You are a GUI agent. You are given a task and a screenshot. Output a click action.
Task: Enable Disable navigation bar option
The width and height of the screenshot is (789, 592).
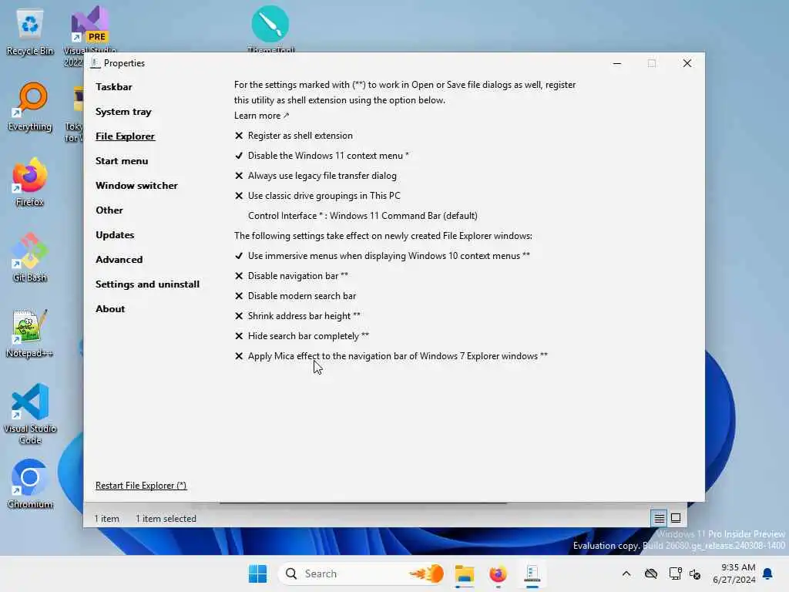[x=291, y=276]
